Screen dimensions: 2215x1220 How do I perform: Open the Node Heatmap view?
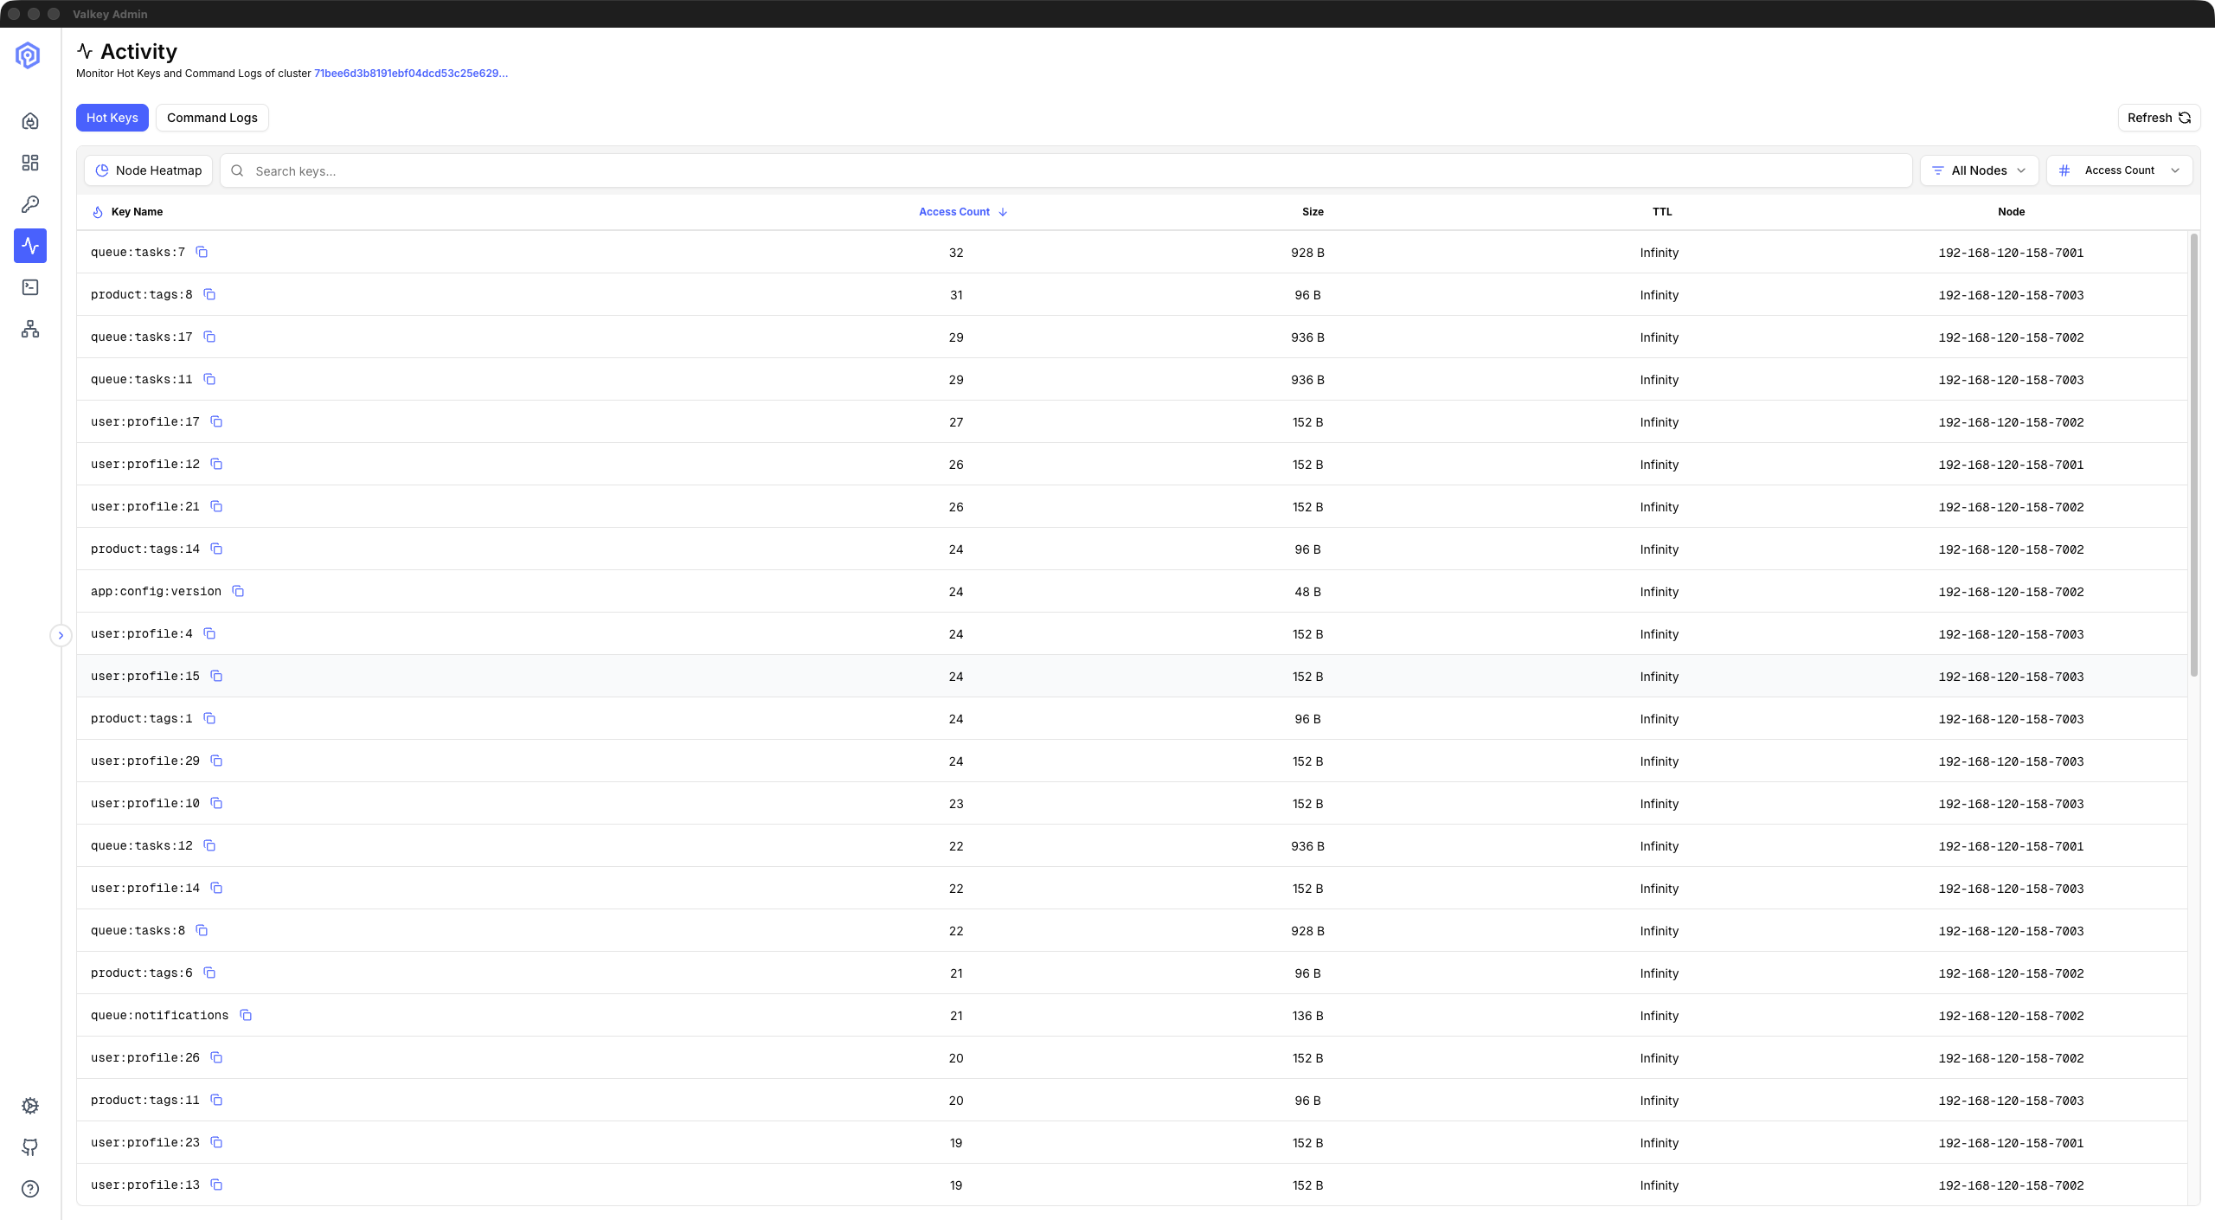point(149,170)
